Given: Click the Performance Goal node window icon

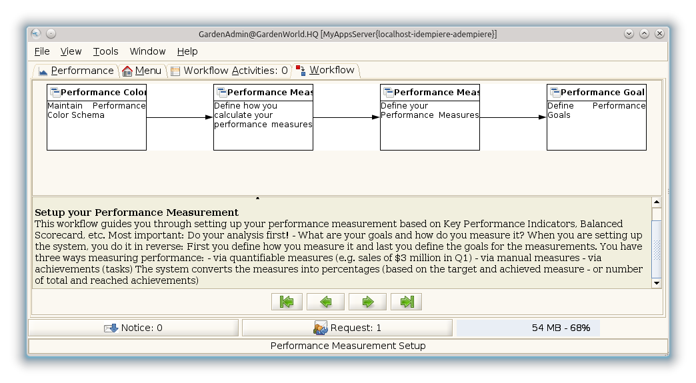Looking at the screenshot, I should tap(554, 93).
